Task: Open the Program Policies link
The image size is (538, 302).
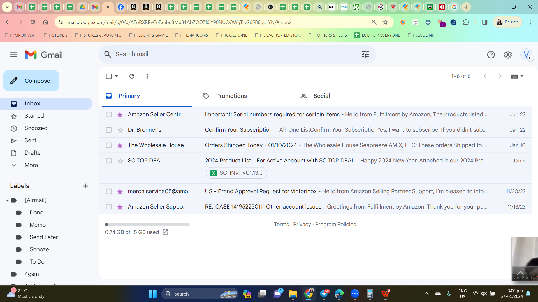Action: point(335,225)
